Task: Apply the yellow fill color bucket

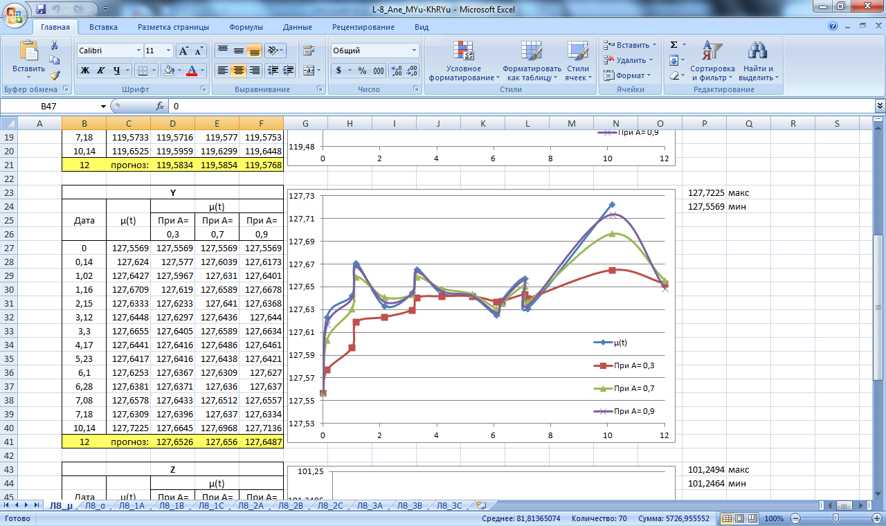Action: 168,70
